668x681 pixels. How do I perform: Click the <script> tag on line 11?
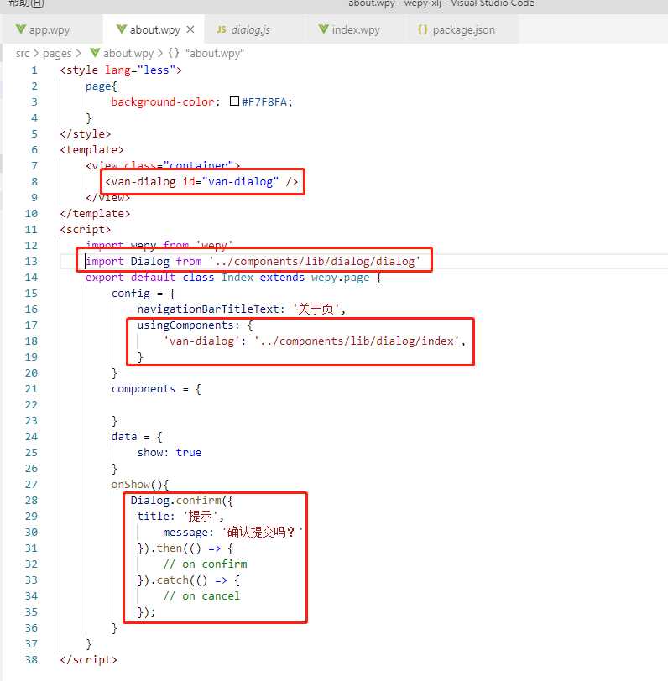(x=86, y=229)
